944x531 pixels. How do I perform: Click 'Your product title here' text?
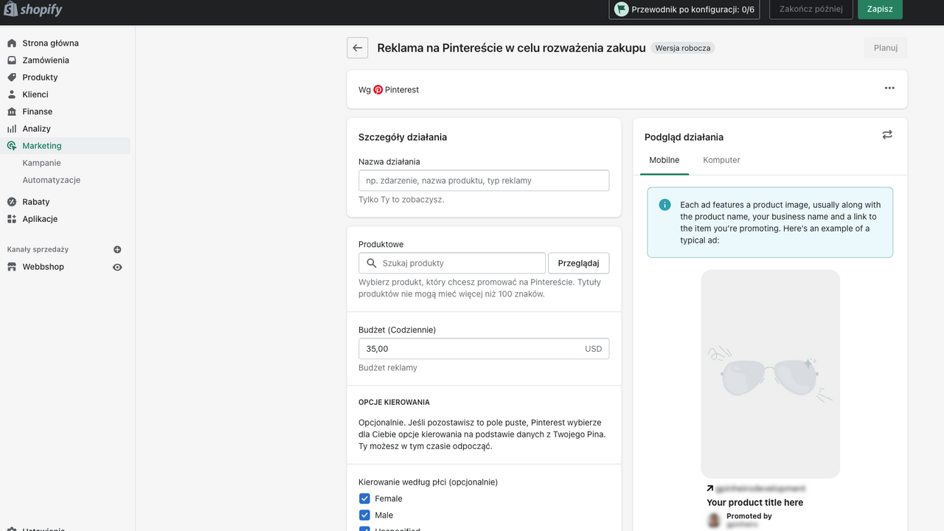755,502
